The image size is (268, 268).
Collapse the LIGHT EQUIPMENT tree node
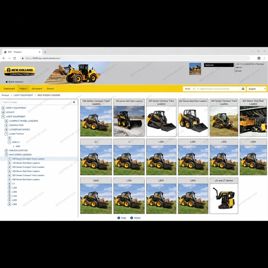[3, 117]
